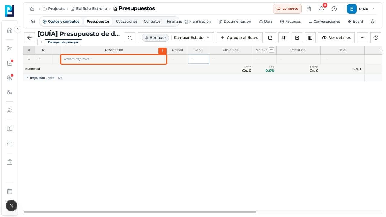Open the calendar icon at sidebar bottom
Viewport: 386px width, 217px height.
(10, 191)
